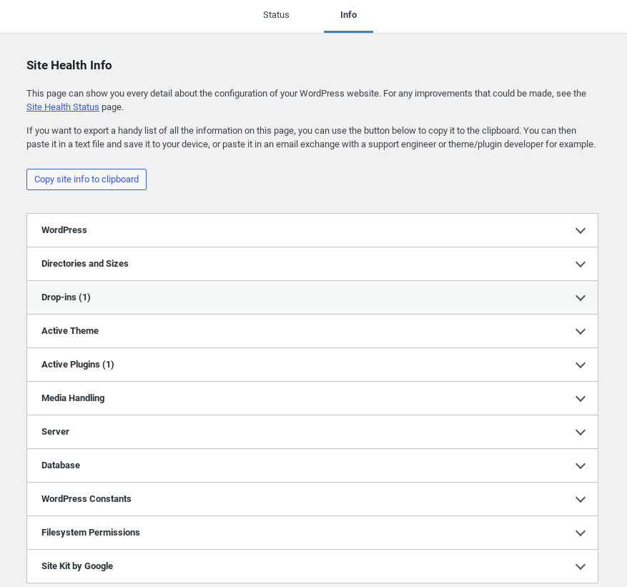Open the Drop-ins section header
Viewport: 627px width, 587px height.
point(312,297)
